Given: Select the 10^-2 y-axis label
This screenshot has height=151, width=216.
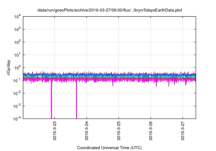Looking at the screenshot, I should pyautogui.click(x=17, y=93).
